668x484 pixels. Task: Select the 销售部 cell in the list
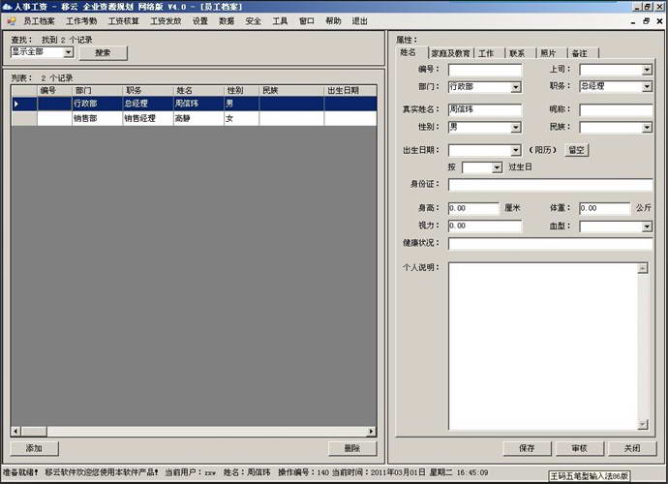click(x=97, y=118)
